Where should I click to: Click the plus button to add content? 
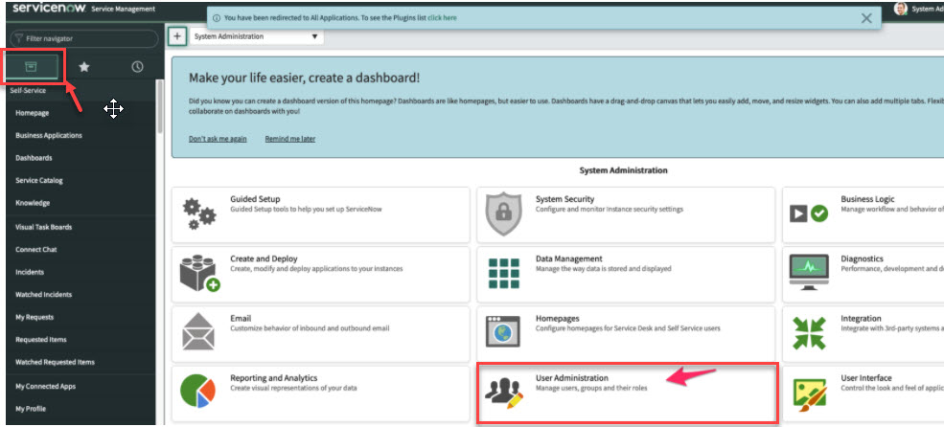[x=177, y=36]
